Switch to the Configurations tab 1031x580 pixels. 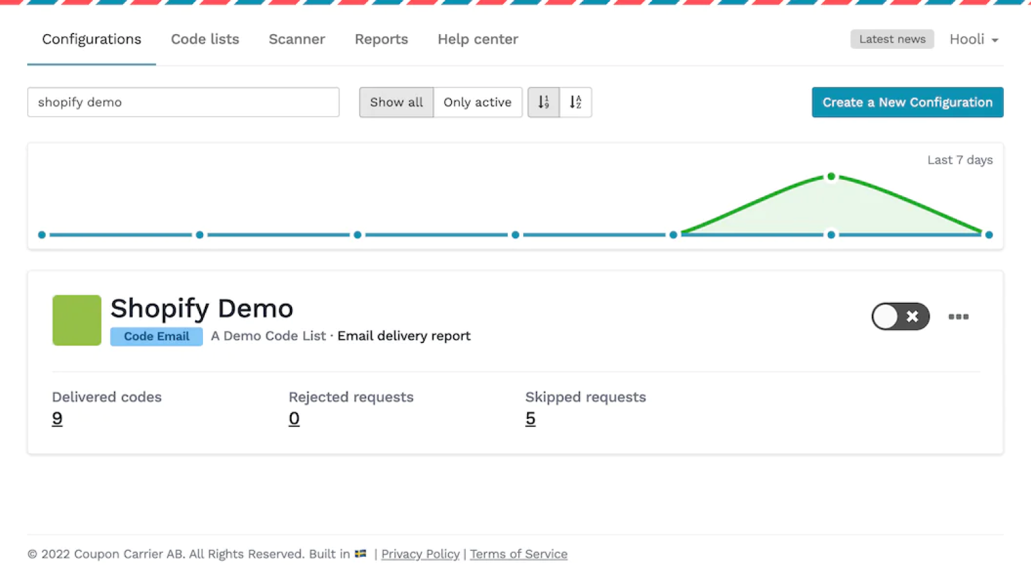click(92, 39)
